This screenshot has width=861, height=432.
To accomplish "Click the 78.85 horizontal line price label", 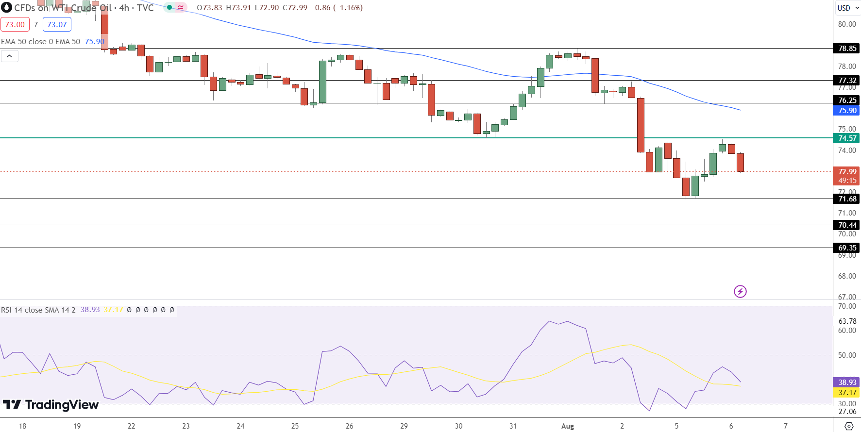I will coord(847,49).
